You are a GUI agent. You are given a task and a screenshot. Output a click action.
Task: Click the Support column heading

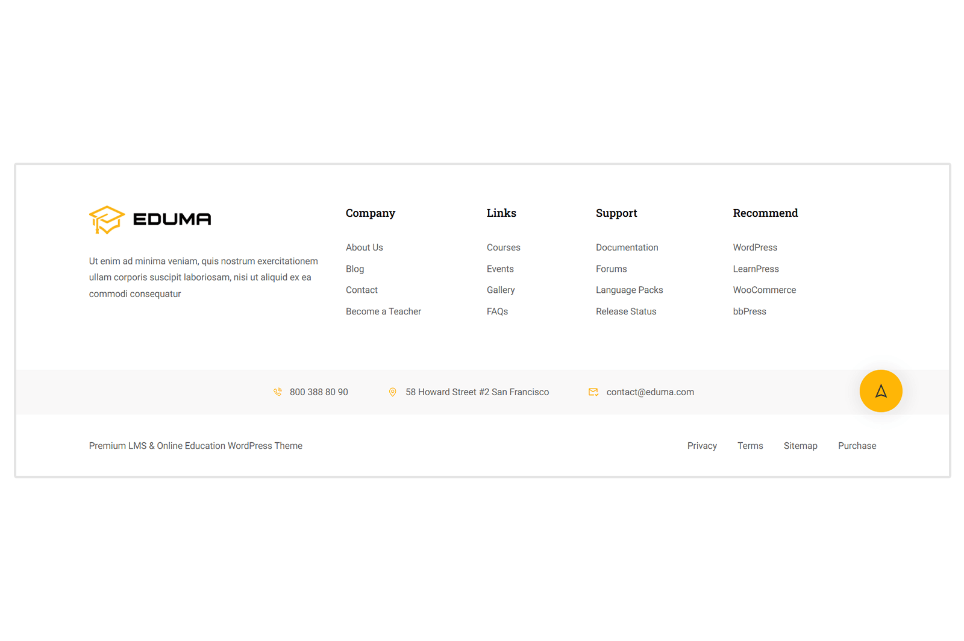click(x=616, y=213)
